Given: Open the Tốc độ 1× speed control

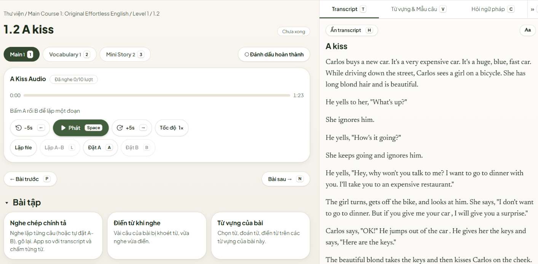Looking at the screenshot, I should [172, 128].
